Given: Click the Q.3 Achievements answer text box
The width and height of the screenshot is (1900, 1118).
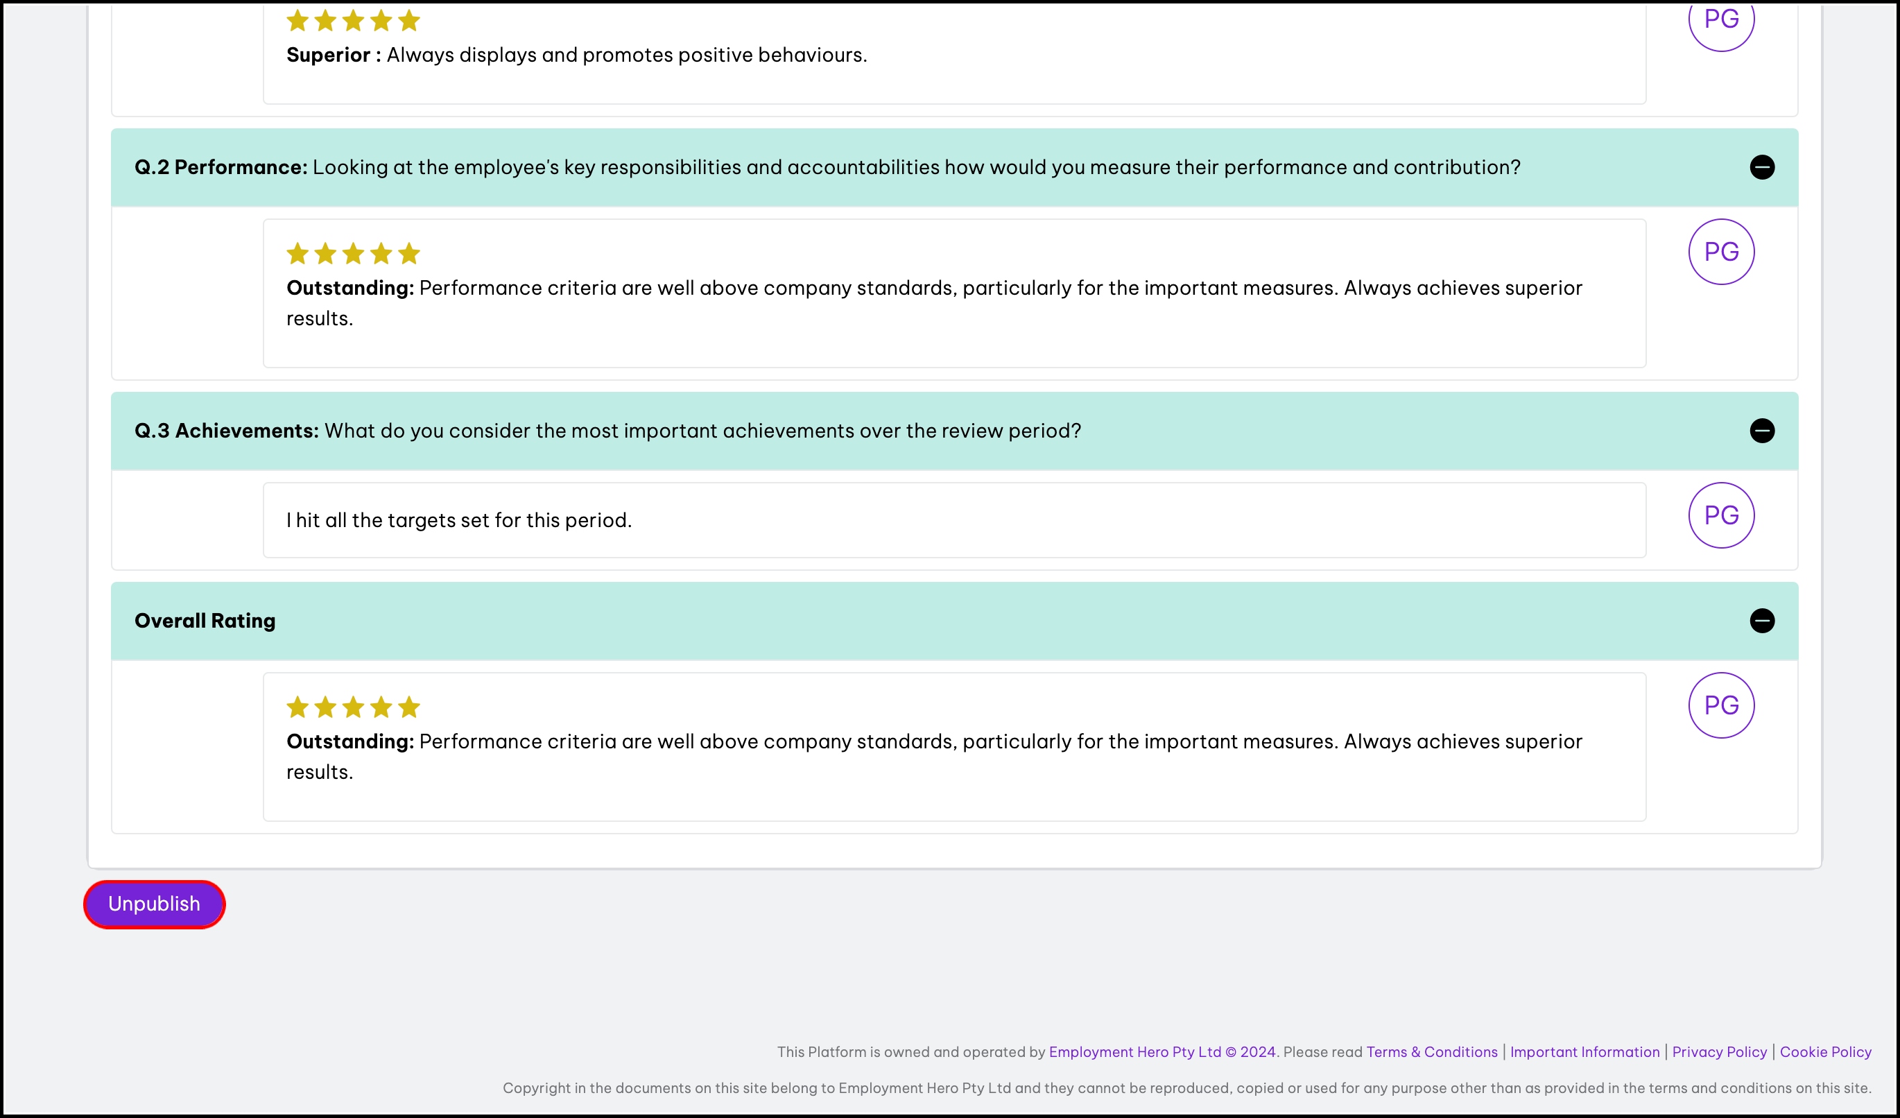Looking at the screenshot, I should tap(953, 520).
